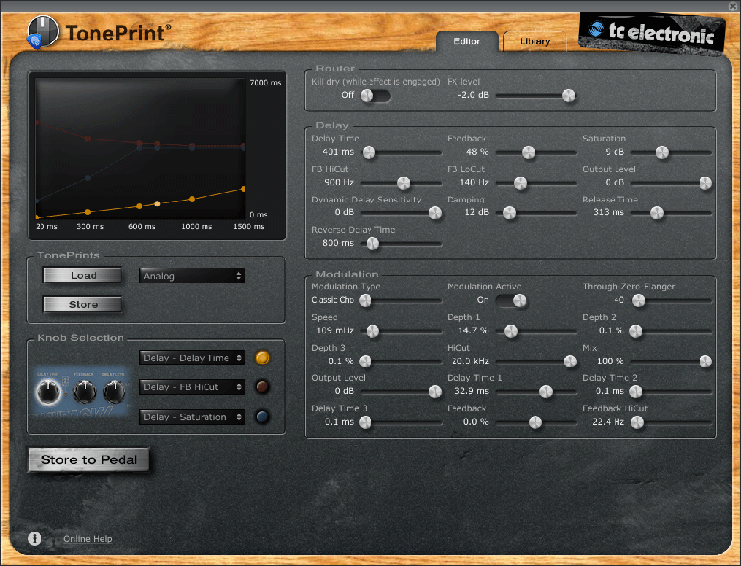The height and width of the screenshot is (566, 741).
Task: Click the Modulation Type slider handle
Action: coord(365,300)
